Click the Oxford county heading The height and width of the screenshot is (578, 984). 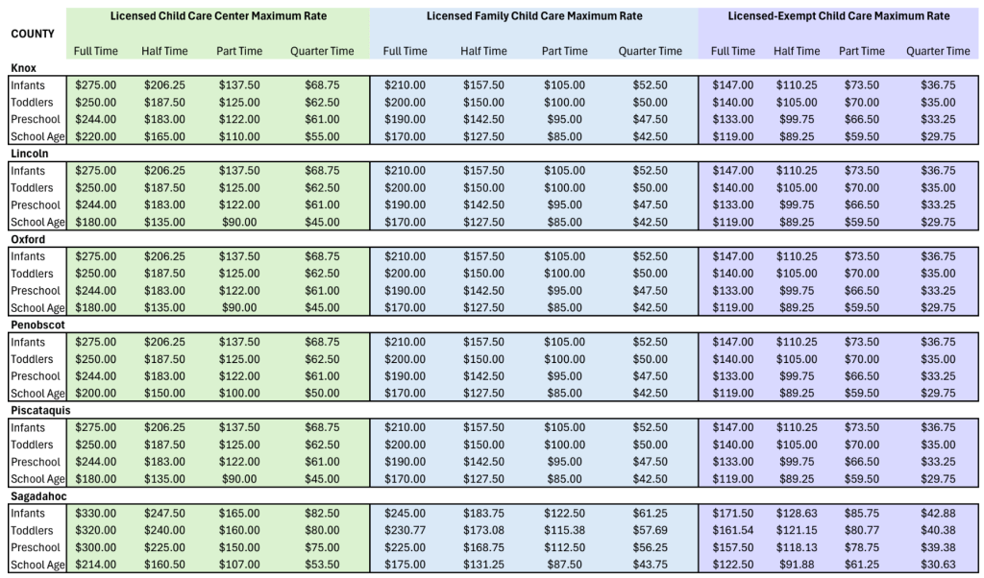pos(28,239)
